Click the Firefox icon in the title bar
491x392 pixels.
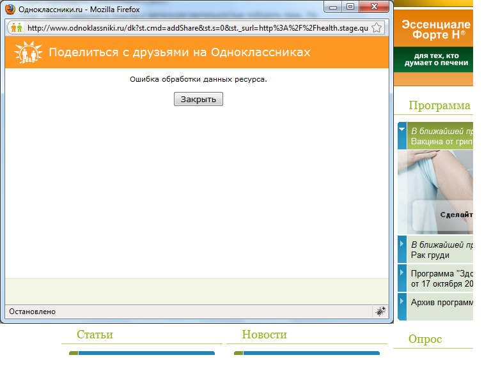coord(10,9)
